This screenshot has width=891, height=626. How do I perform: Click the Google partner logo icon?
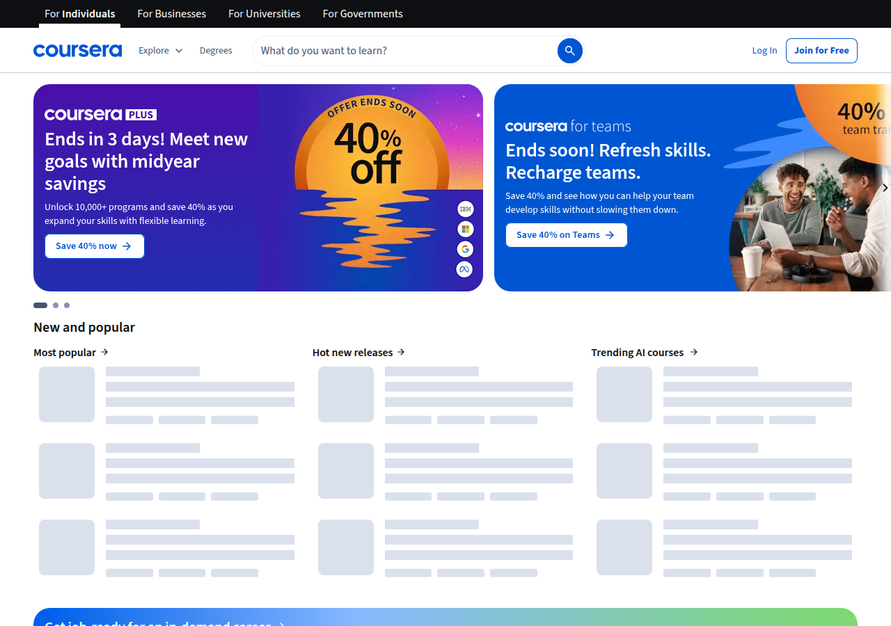(465, 249)
